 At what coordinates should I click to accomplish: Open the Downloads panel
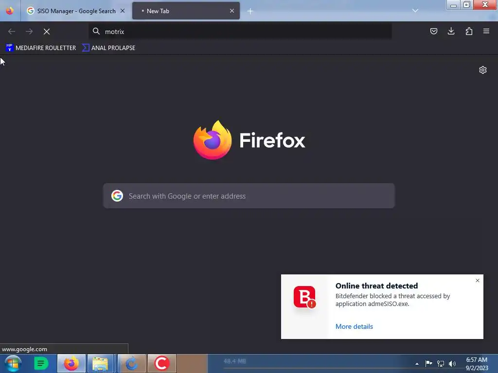click(x=451, y=31)
